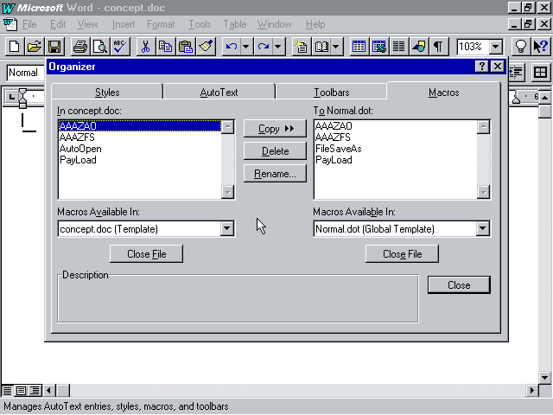
Task: Open the Redo history dropdown arrow
Action: (278, 46)
